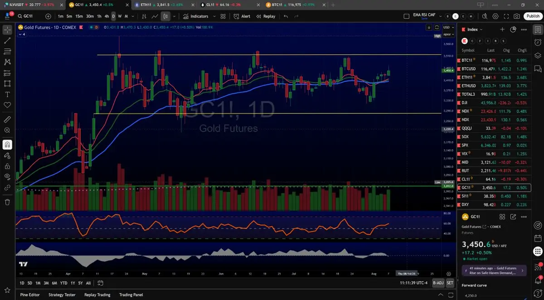Toggle lock all drawings

pos(7,166)
